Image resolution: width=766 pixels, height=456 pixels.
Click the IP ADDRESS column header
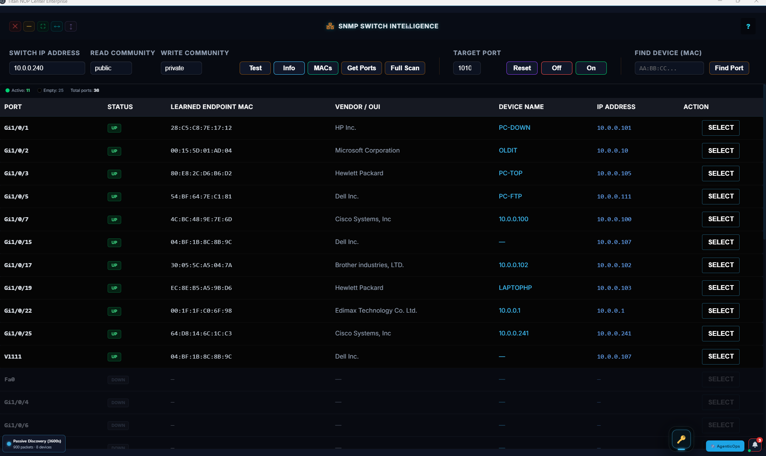616,107
